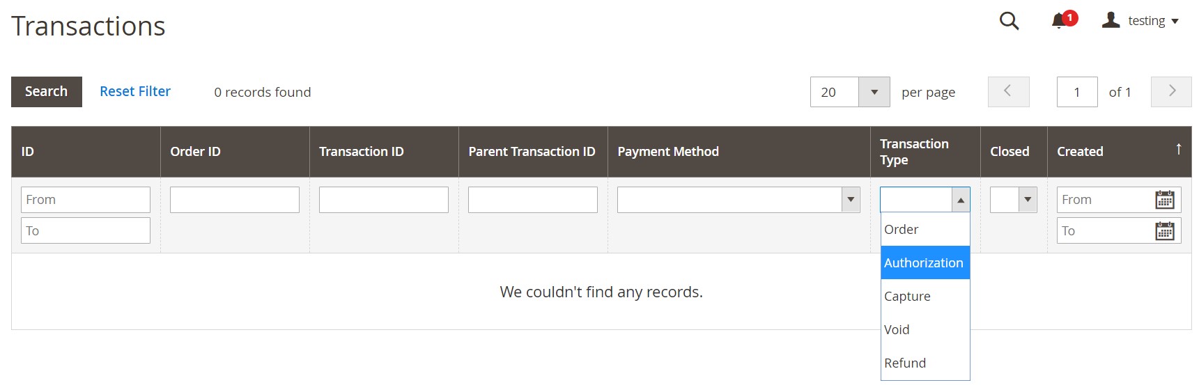Viewport: 1199px width, 385px height.
Task: Focus the Order ID filter field
Action: point(234,200)
